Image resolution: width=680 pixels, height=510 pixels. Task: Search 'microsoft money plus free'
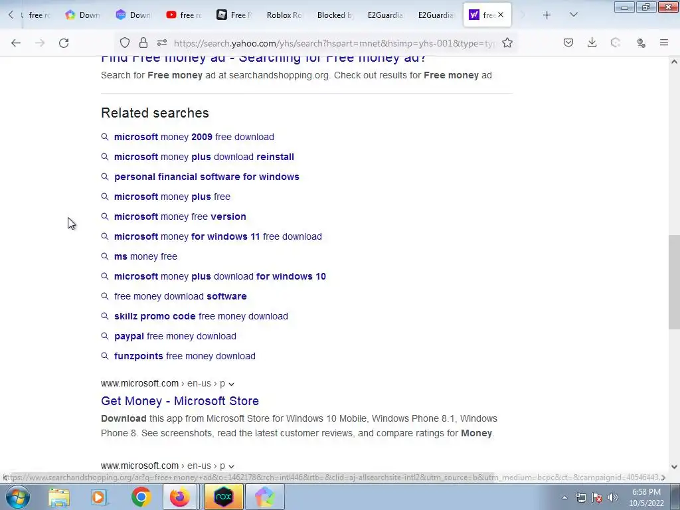coord(172,197)
